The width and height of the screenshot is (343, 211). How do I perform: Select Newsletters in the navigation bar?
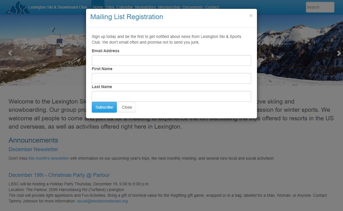[x=145, y=7]
